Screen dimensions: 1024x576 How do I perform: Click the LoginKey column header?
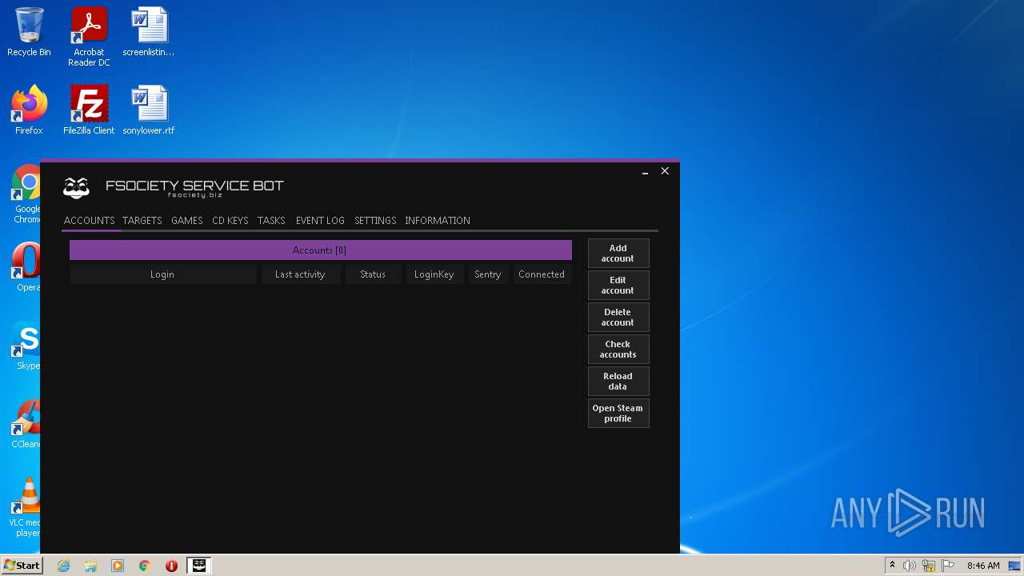pos(434,274)
